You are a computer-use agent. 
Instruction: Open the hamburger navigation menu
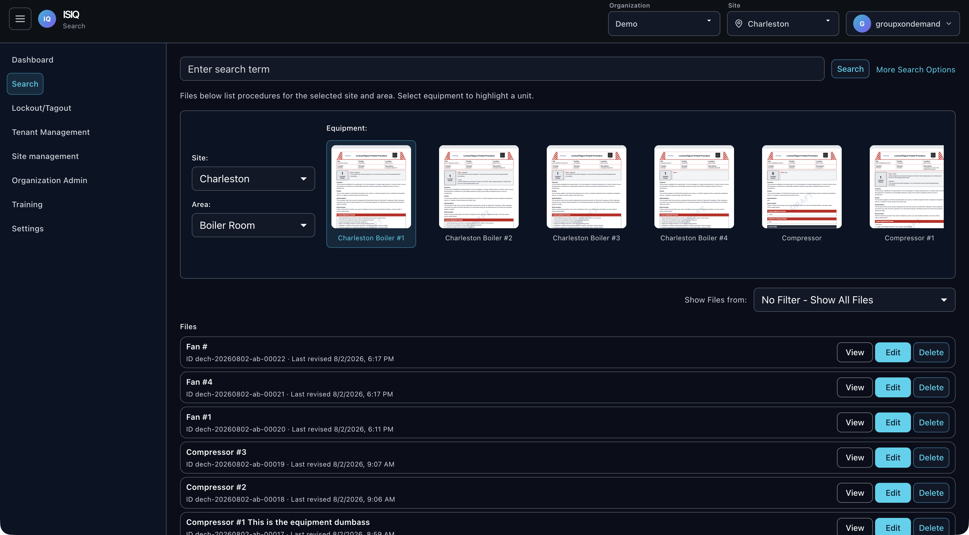(x=20, y=19)
